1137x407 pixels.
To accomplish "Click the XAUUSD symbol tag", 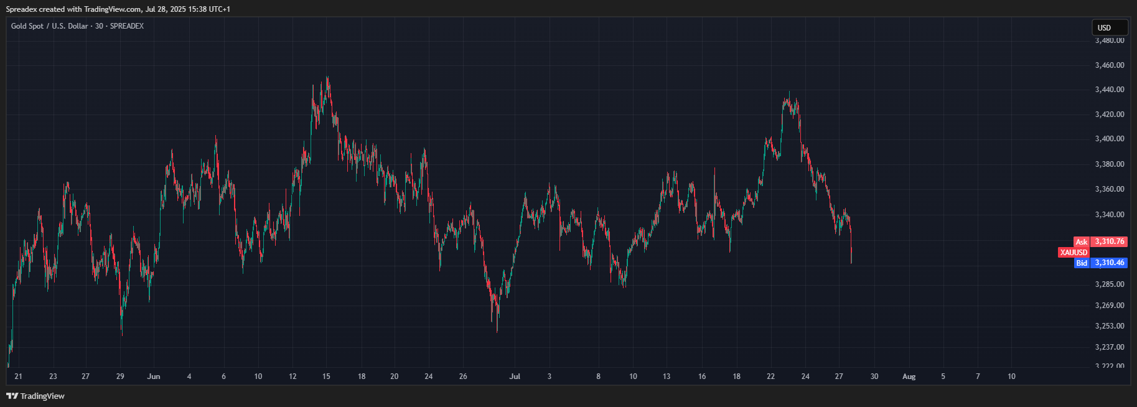I will [1074, 252].
